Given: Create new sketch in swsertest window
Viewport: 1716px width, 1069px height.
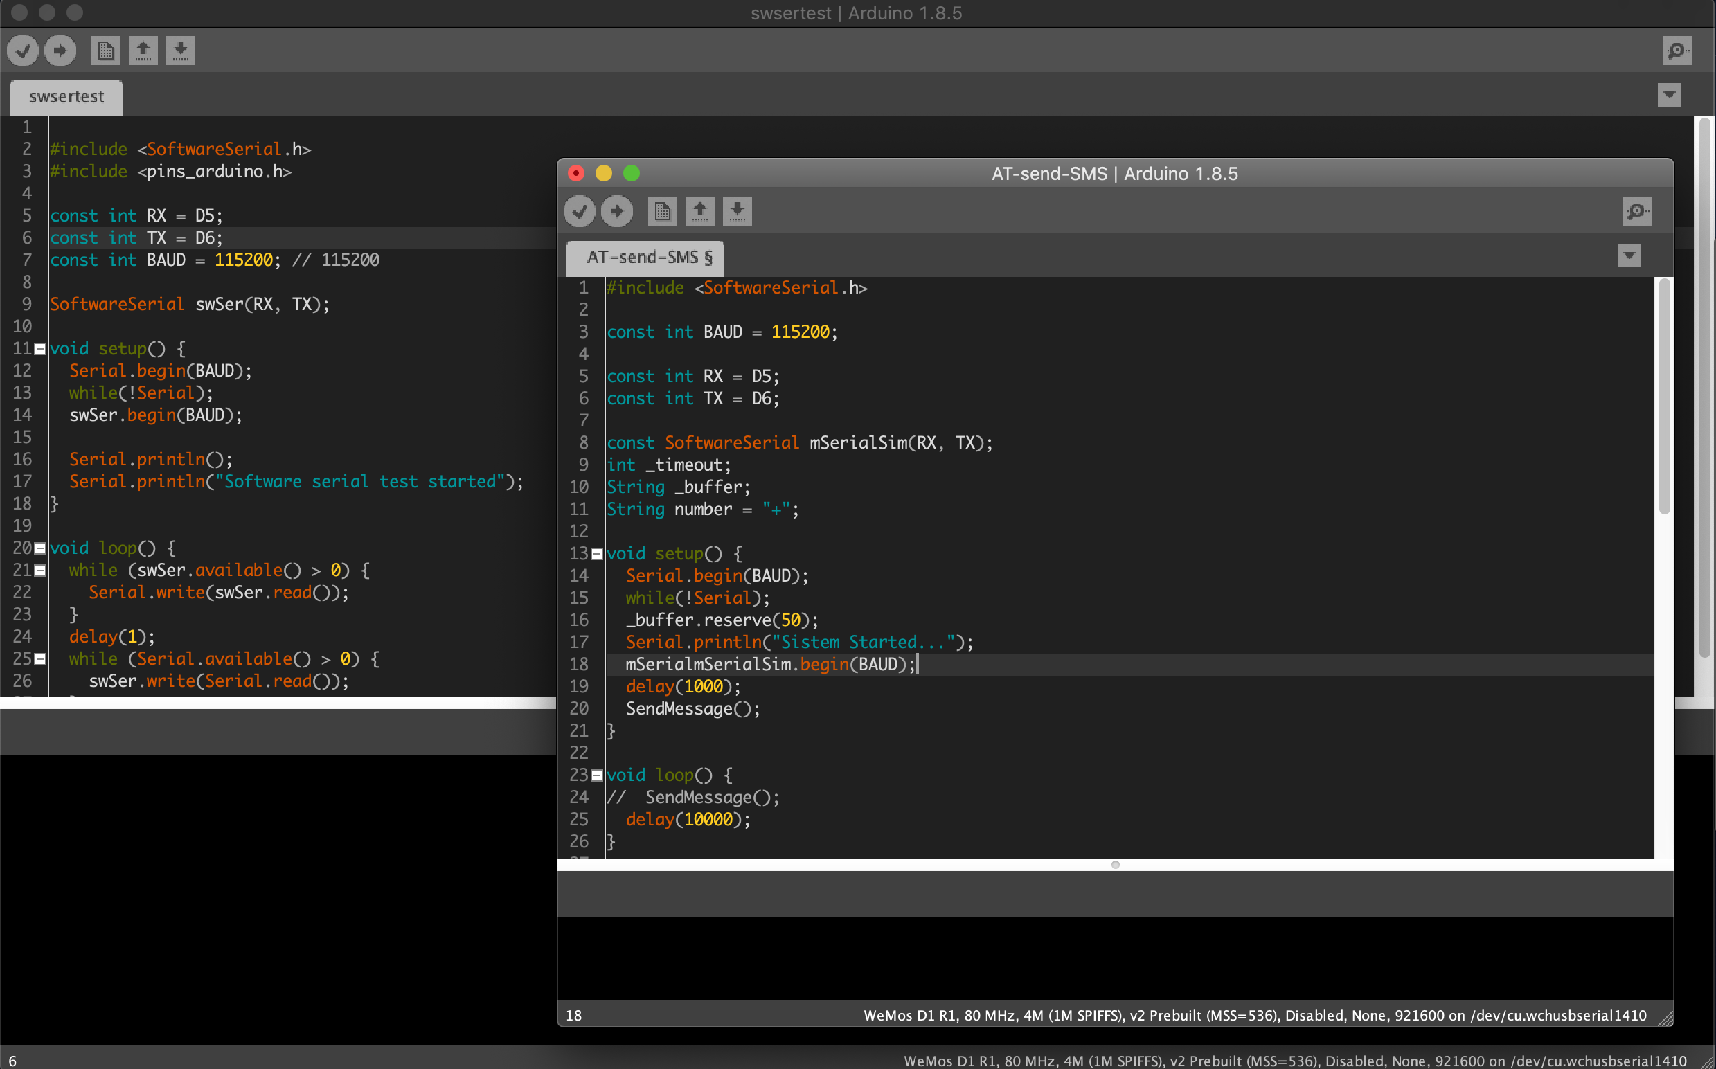Looking at the screenshot, I should [x=105, y=51].
